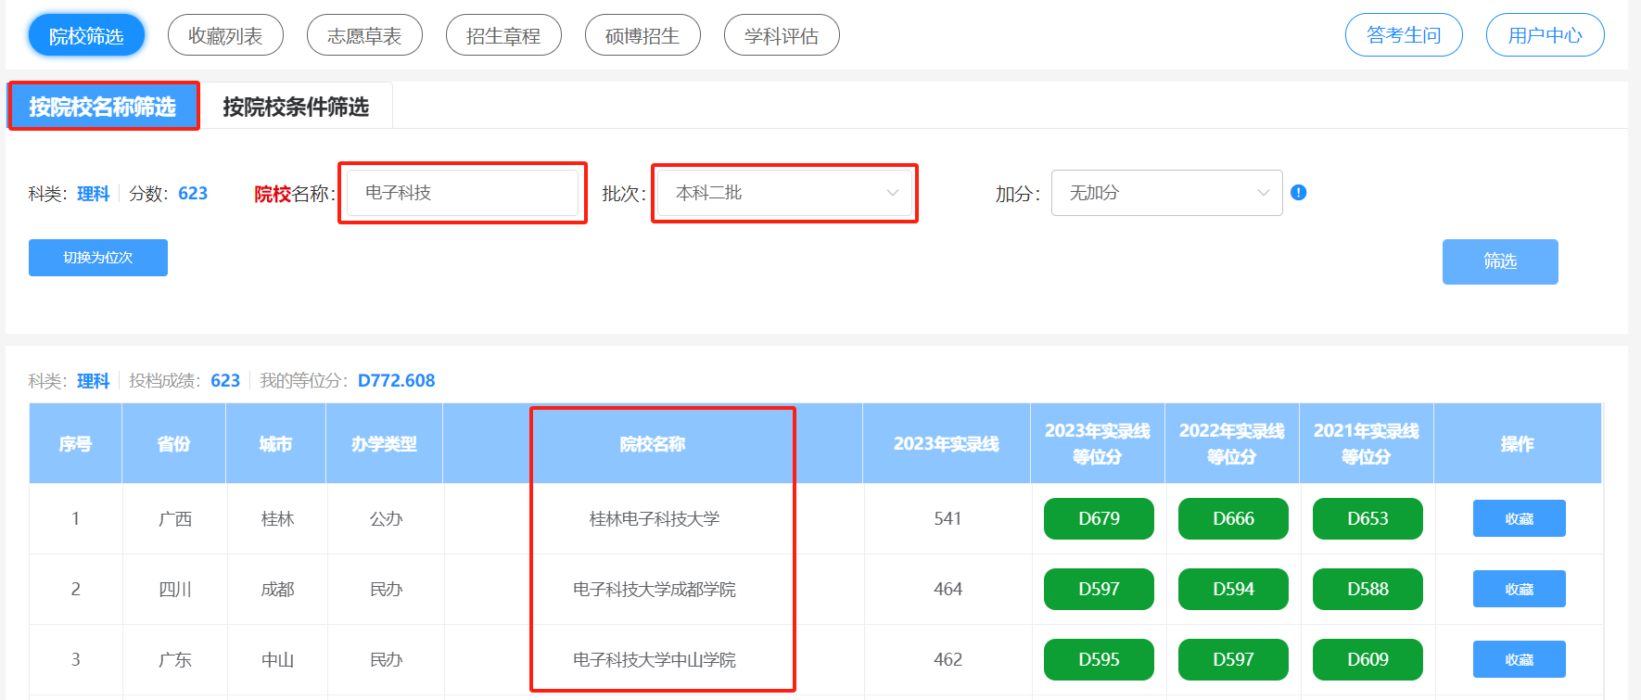Select the 按院校名称筛选 tab
The width and height of the screenshot is (1641, 700).
point(103,107)
